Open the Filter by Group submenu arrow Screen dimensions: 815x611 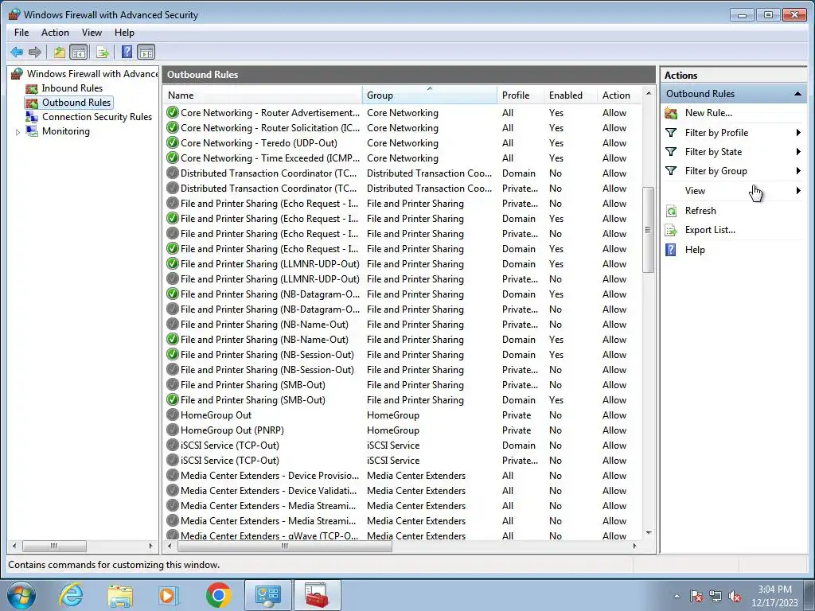(x=798, y=171)
